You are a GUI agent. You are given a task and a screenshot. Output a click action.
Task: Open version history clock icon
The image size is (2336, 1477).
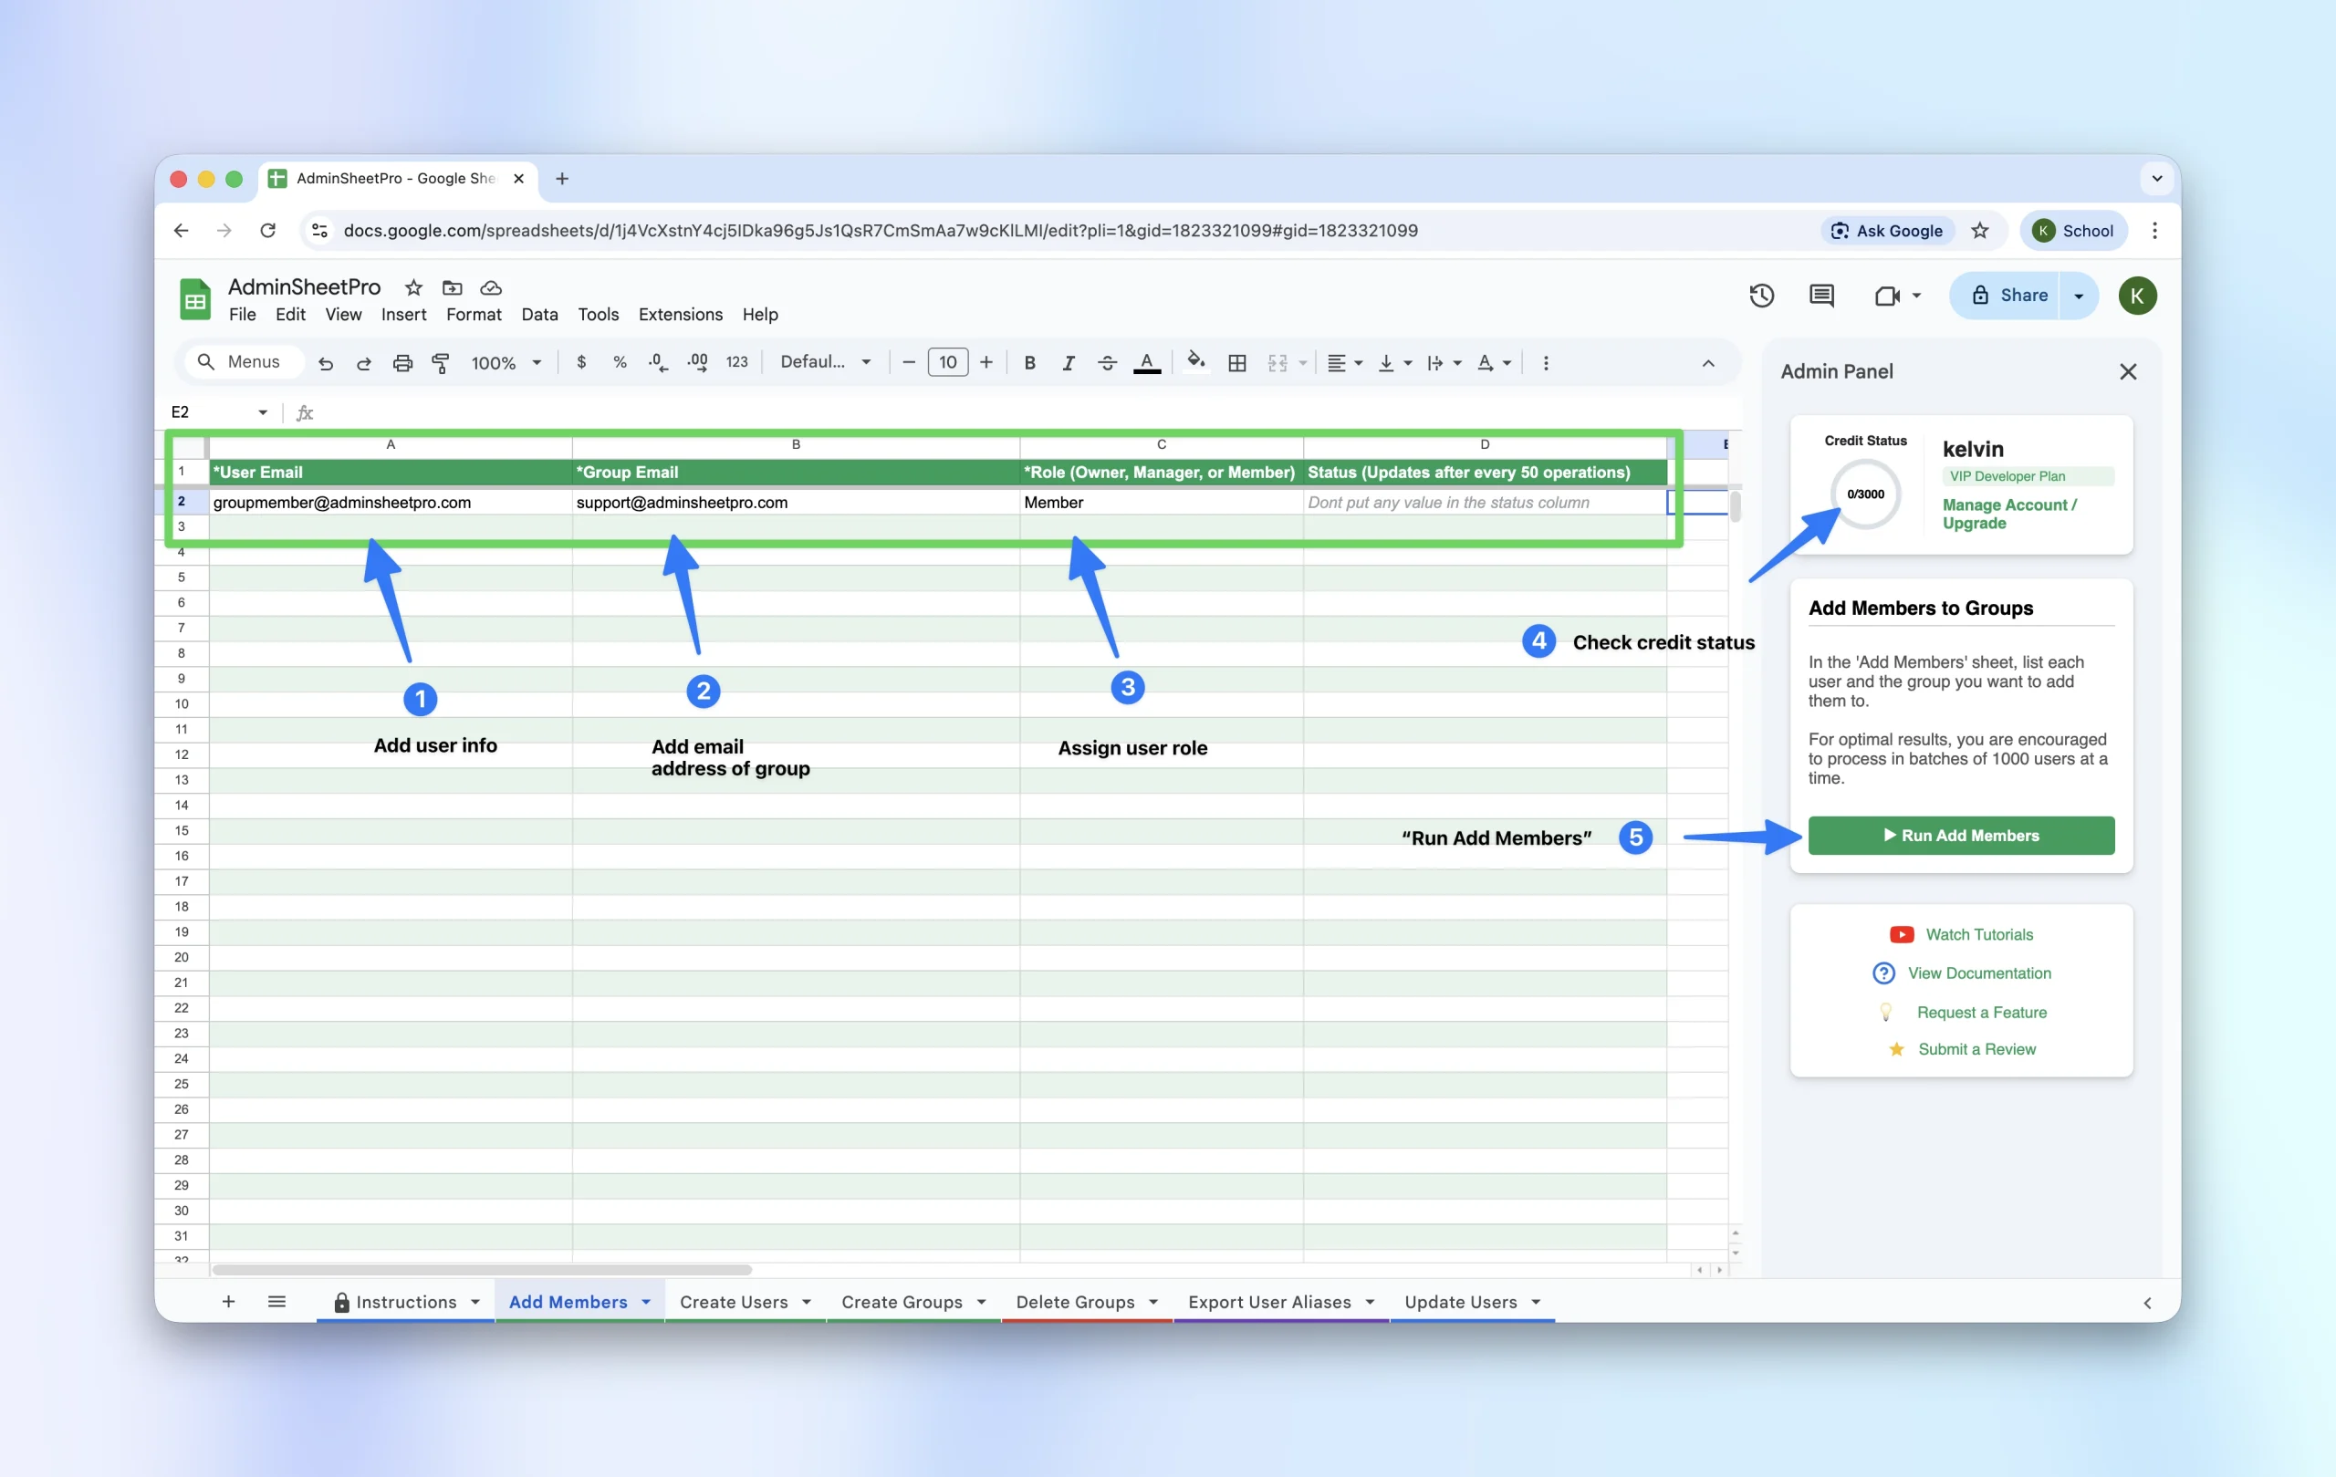coord(1761,296)
